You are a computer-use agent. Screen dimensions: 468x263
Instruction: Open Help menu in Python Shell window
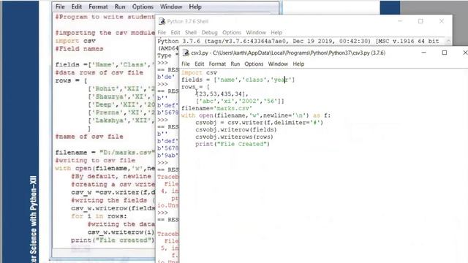click(x=276, y=32)
